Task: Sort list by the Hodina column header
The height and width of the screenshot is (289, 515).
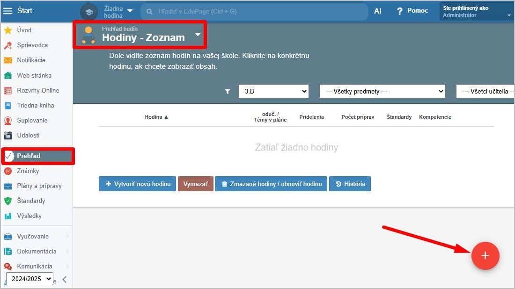Action: pyautogui.click(x=156, y=117)
